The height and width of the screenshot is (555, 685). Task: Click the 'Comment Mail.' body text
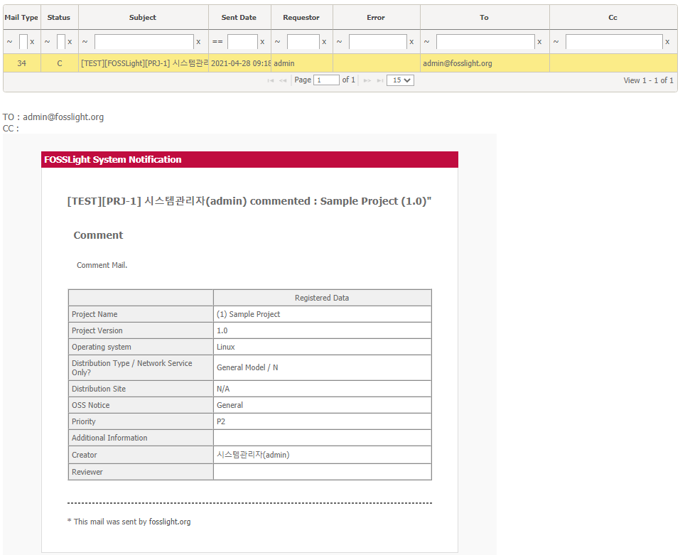pyautogui.click(x=102, y=265)
